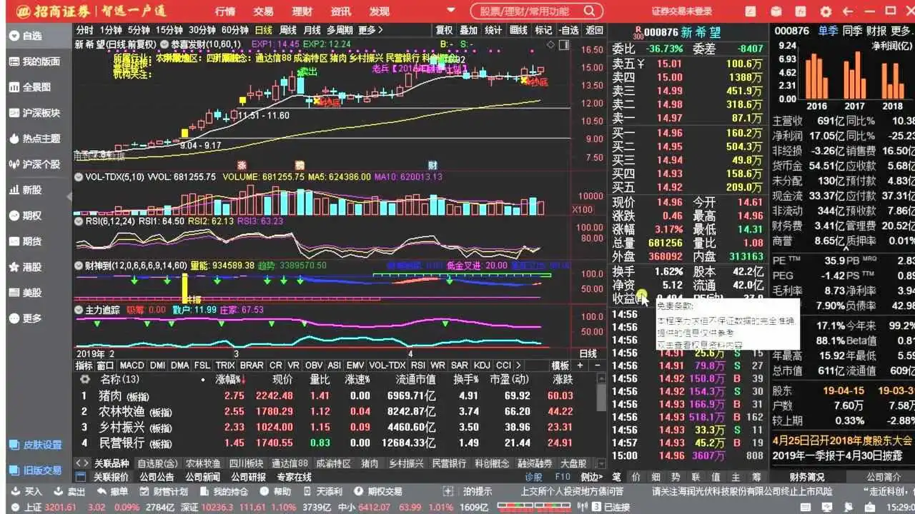Select the 周线 weekly period
The image size is (915, 514).
click(x=288, y=30)
